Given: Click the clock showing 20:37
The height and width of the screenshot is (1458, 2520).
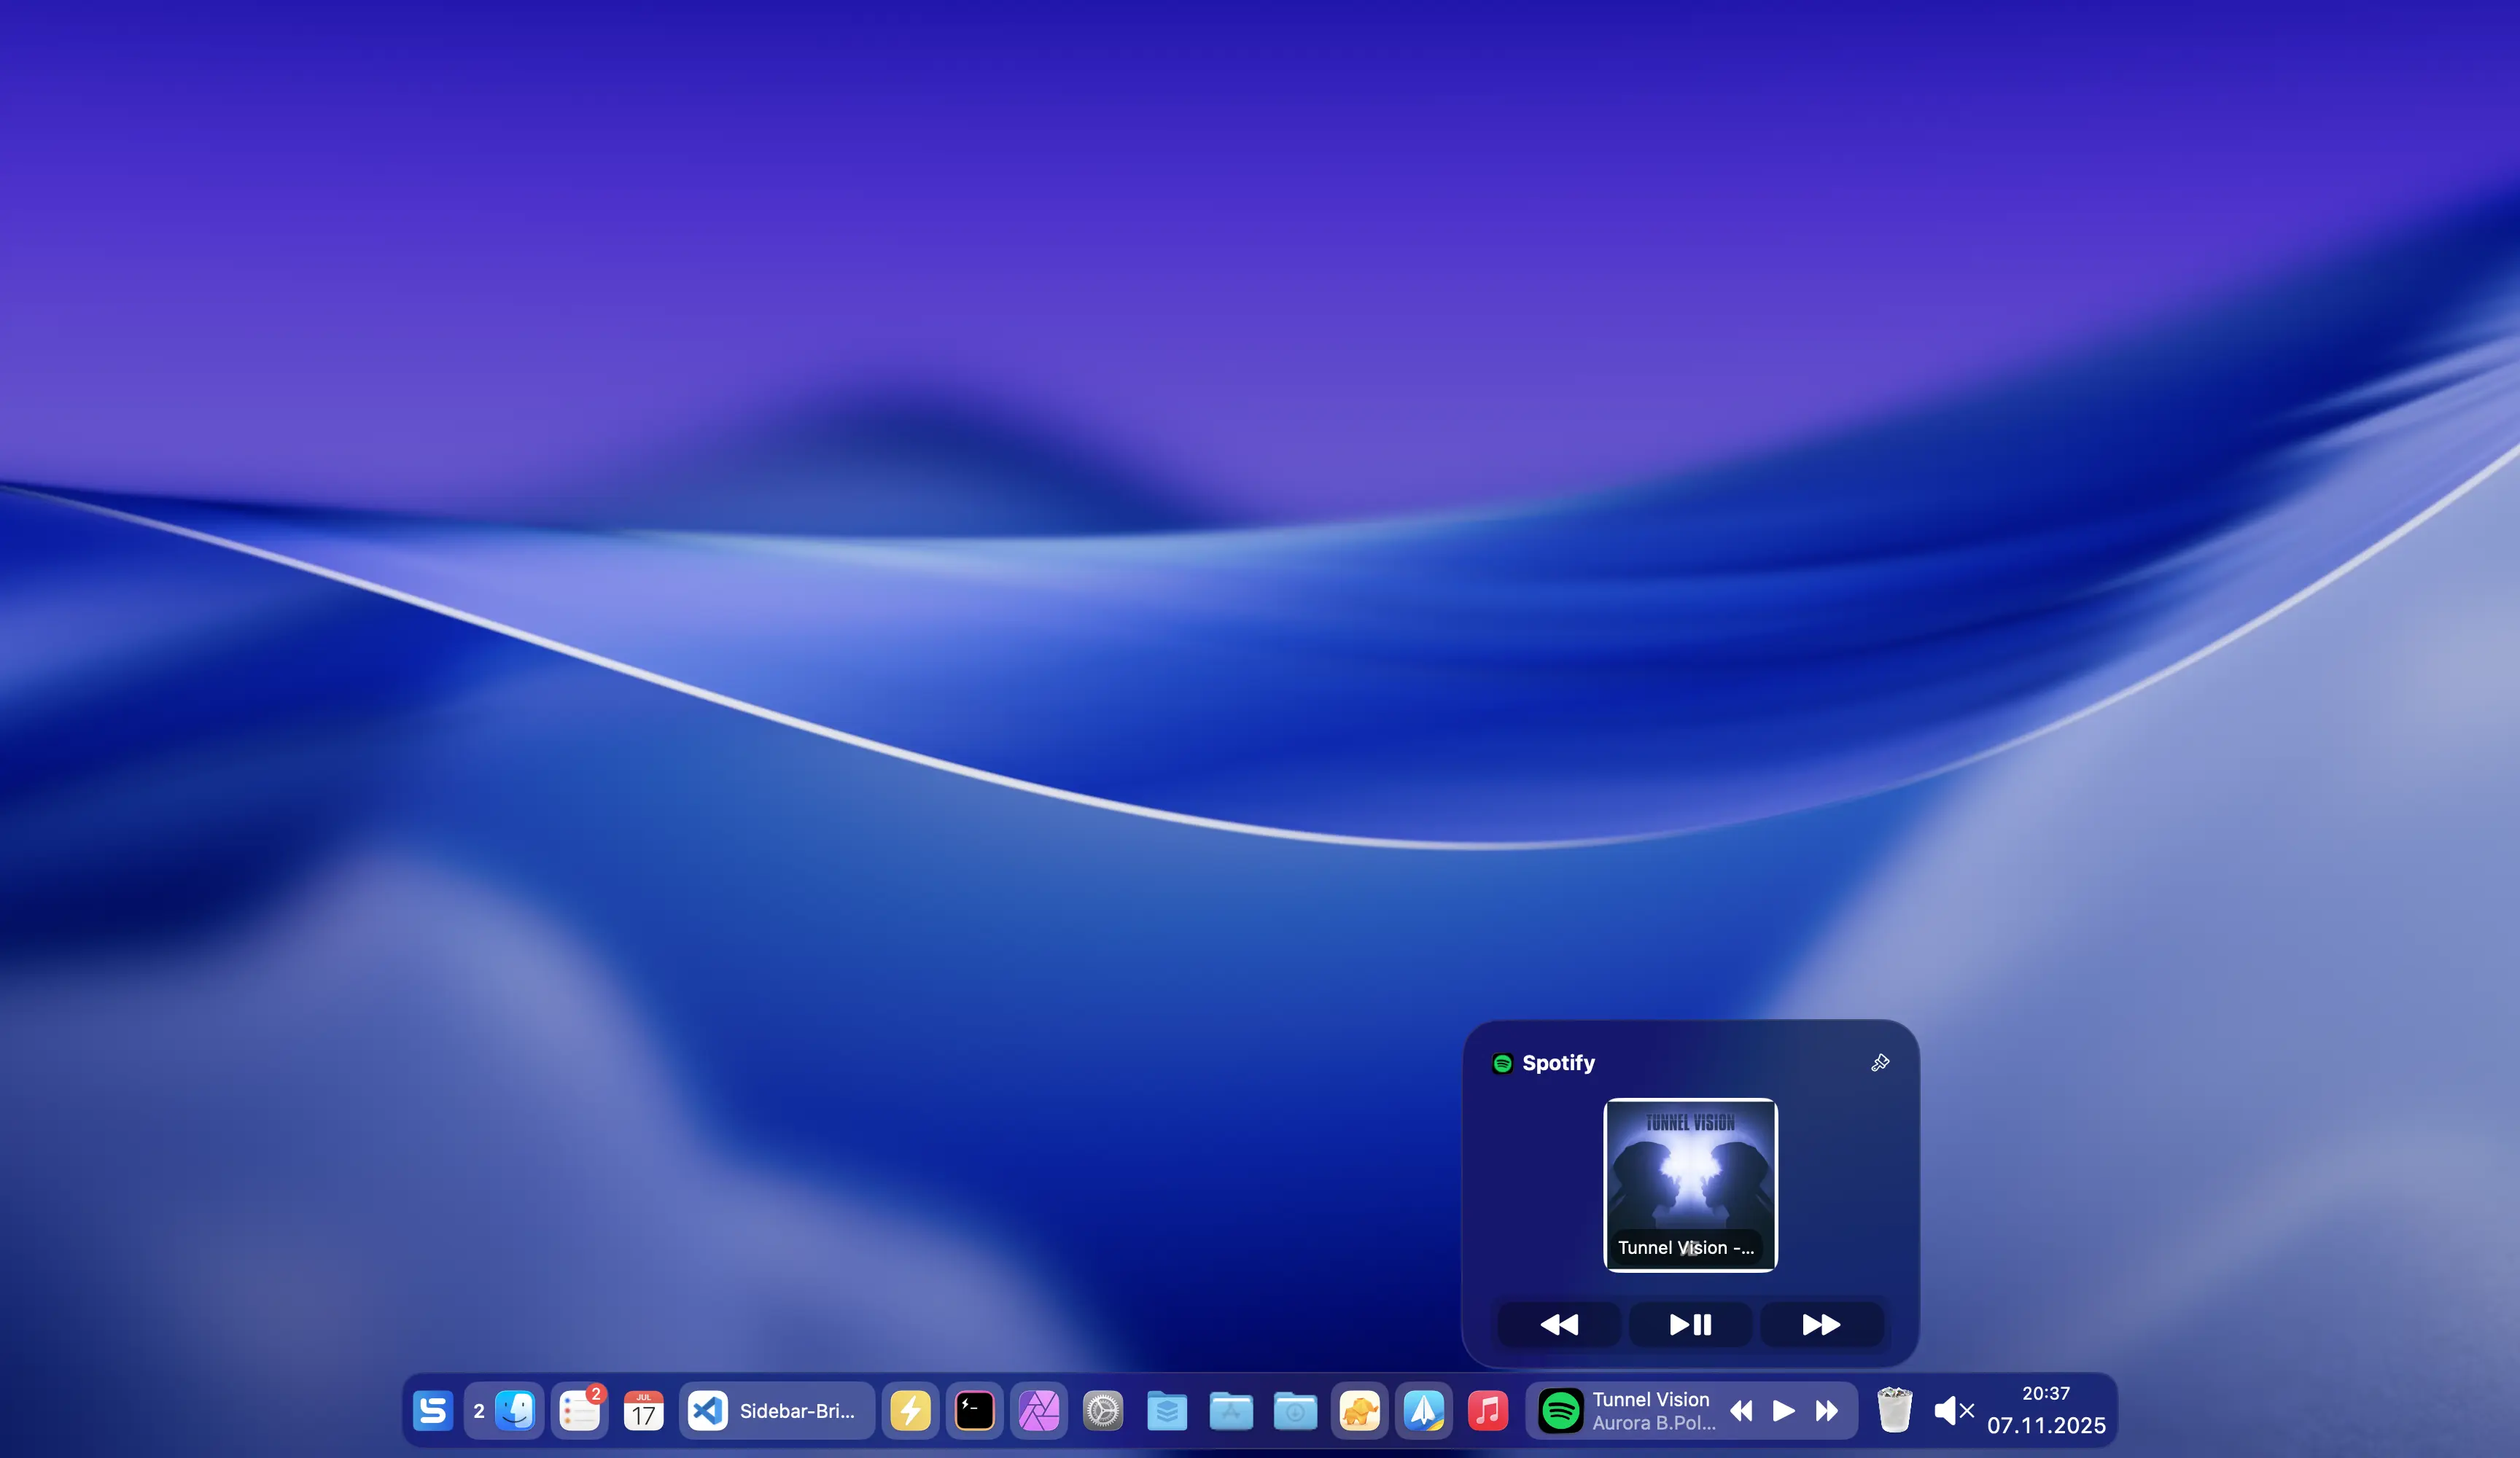Looking at the screenshot, I should [2046, 1393].
